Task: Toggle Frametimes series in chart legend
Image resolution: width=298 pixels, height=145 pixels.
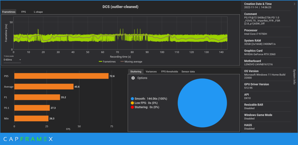Action: point(107,62)
